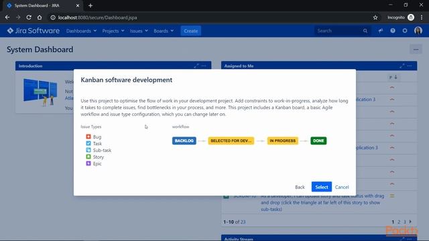429x241 pixels.
Task: Click the Incognito profile icon
Action: tap(411, 17)
